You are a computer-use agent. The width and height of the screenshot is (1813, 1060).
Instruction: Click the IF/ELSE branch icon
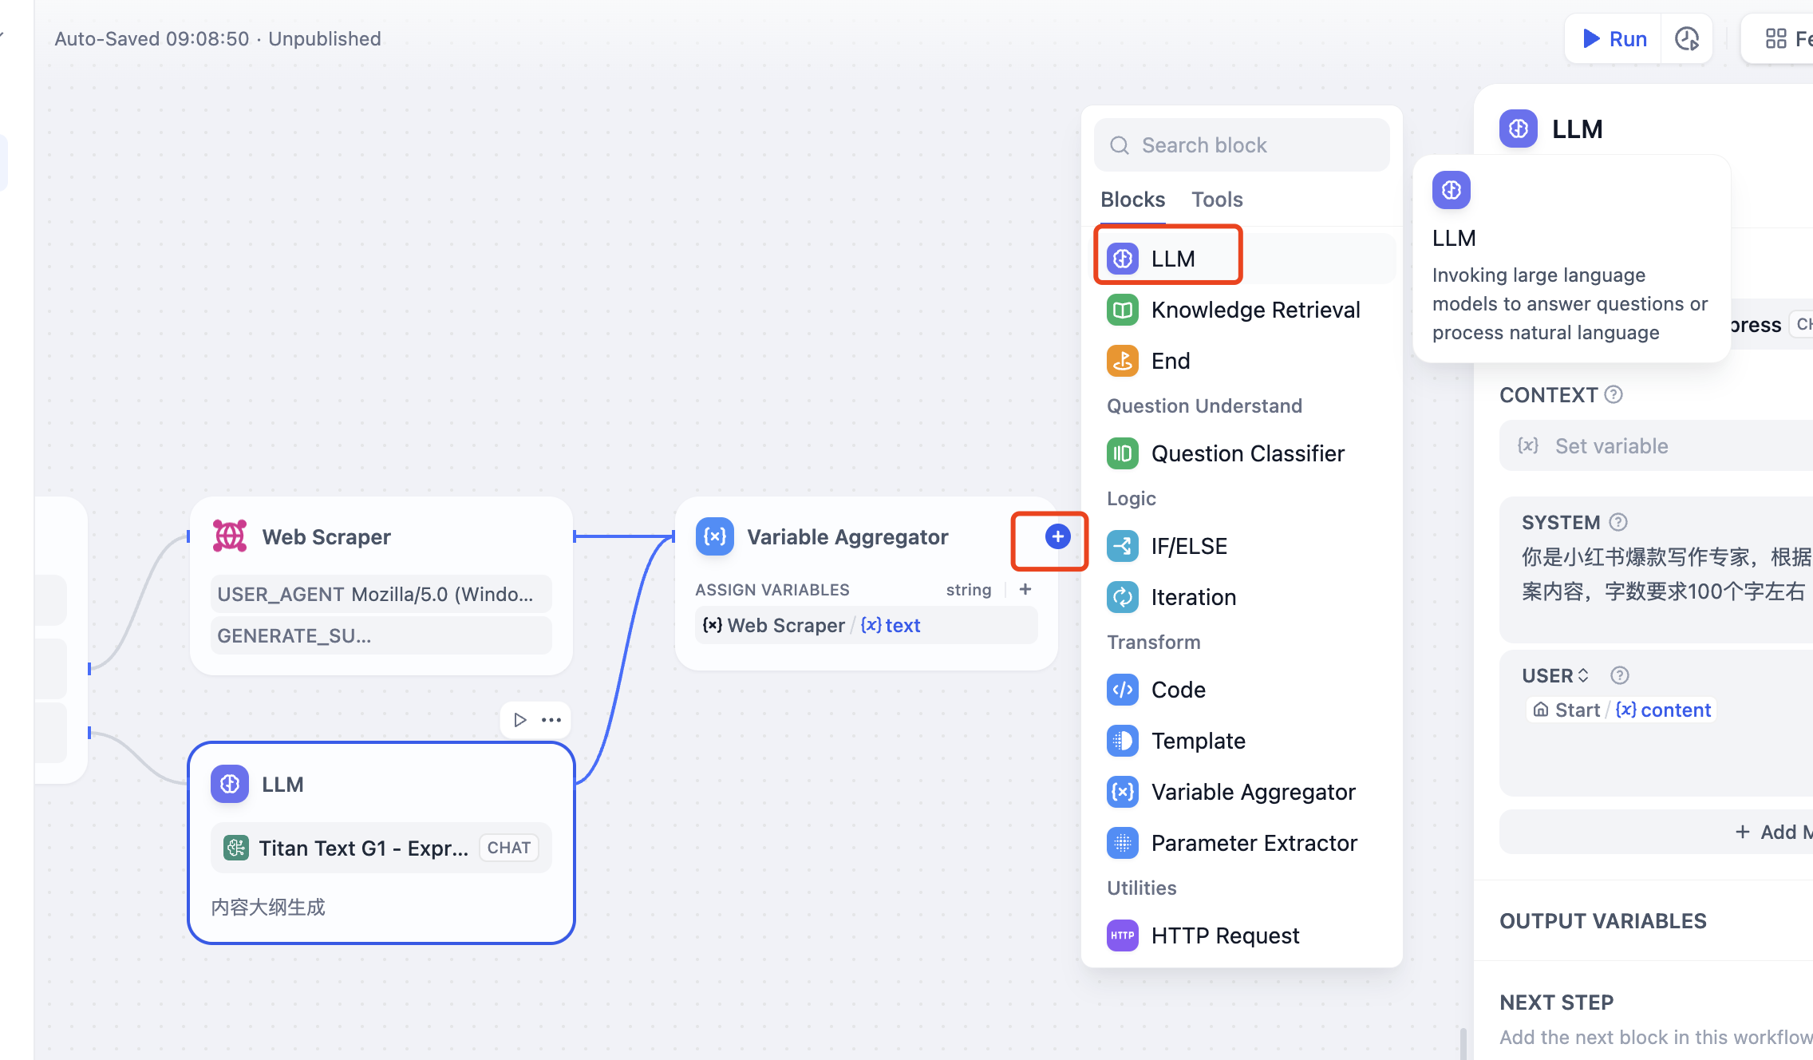click(1123, 546)
